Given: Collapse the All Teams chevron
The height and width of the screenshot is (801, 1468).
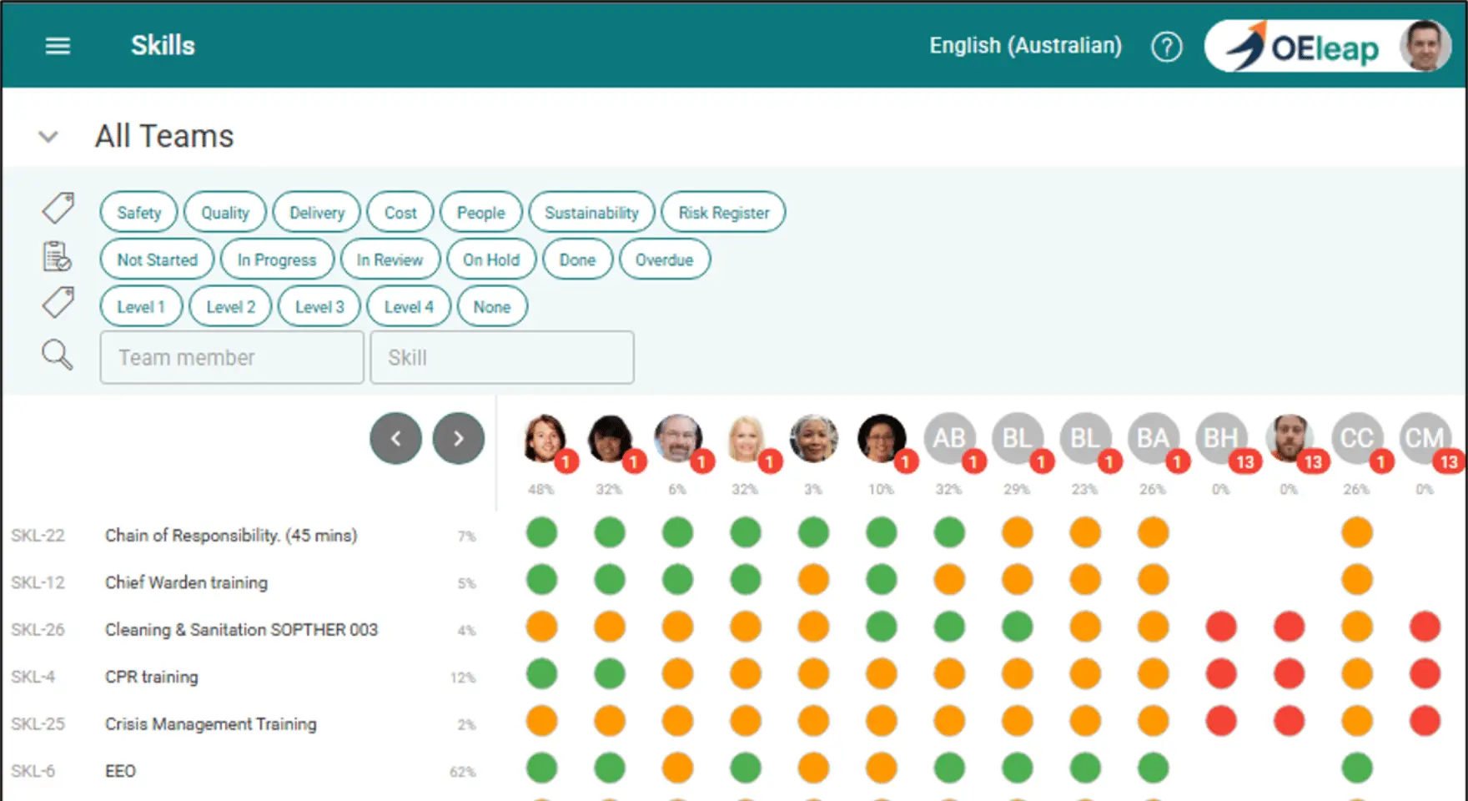Looking at the screenshot, I should coord(48,136).
